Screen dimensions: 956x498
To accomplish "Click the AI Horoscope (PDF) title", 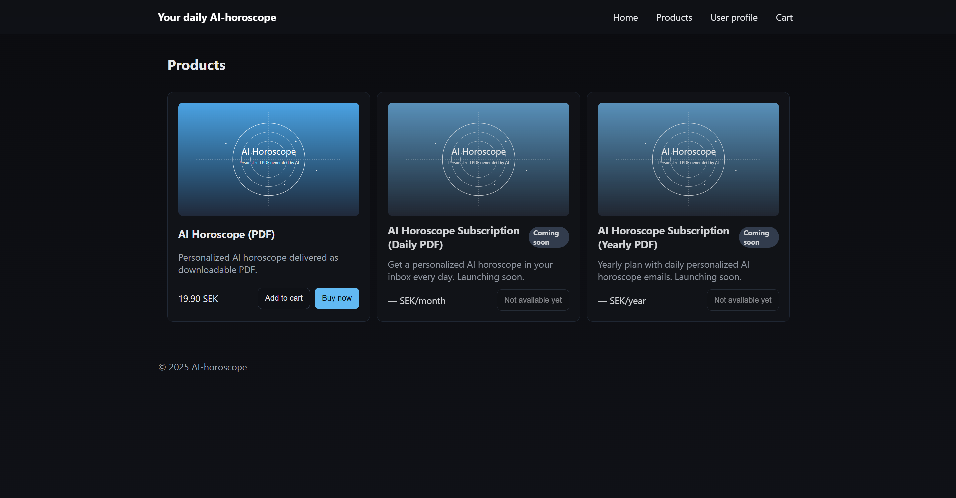I will (x=227, y=234).
